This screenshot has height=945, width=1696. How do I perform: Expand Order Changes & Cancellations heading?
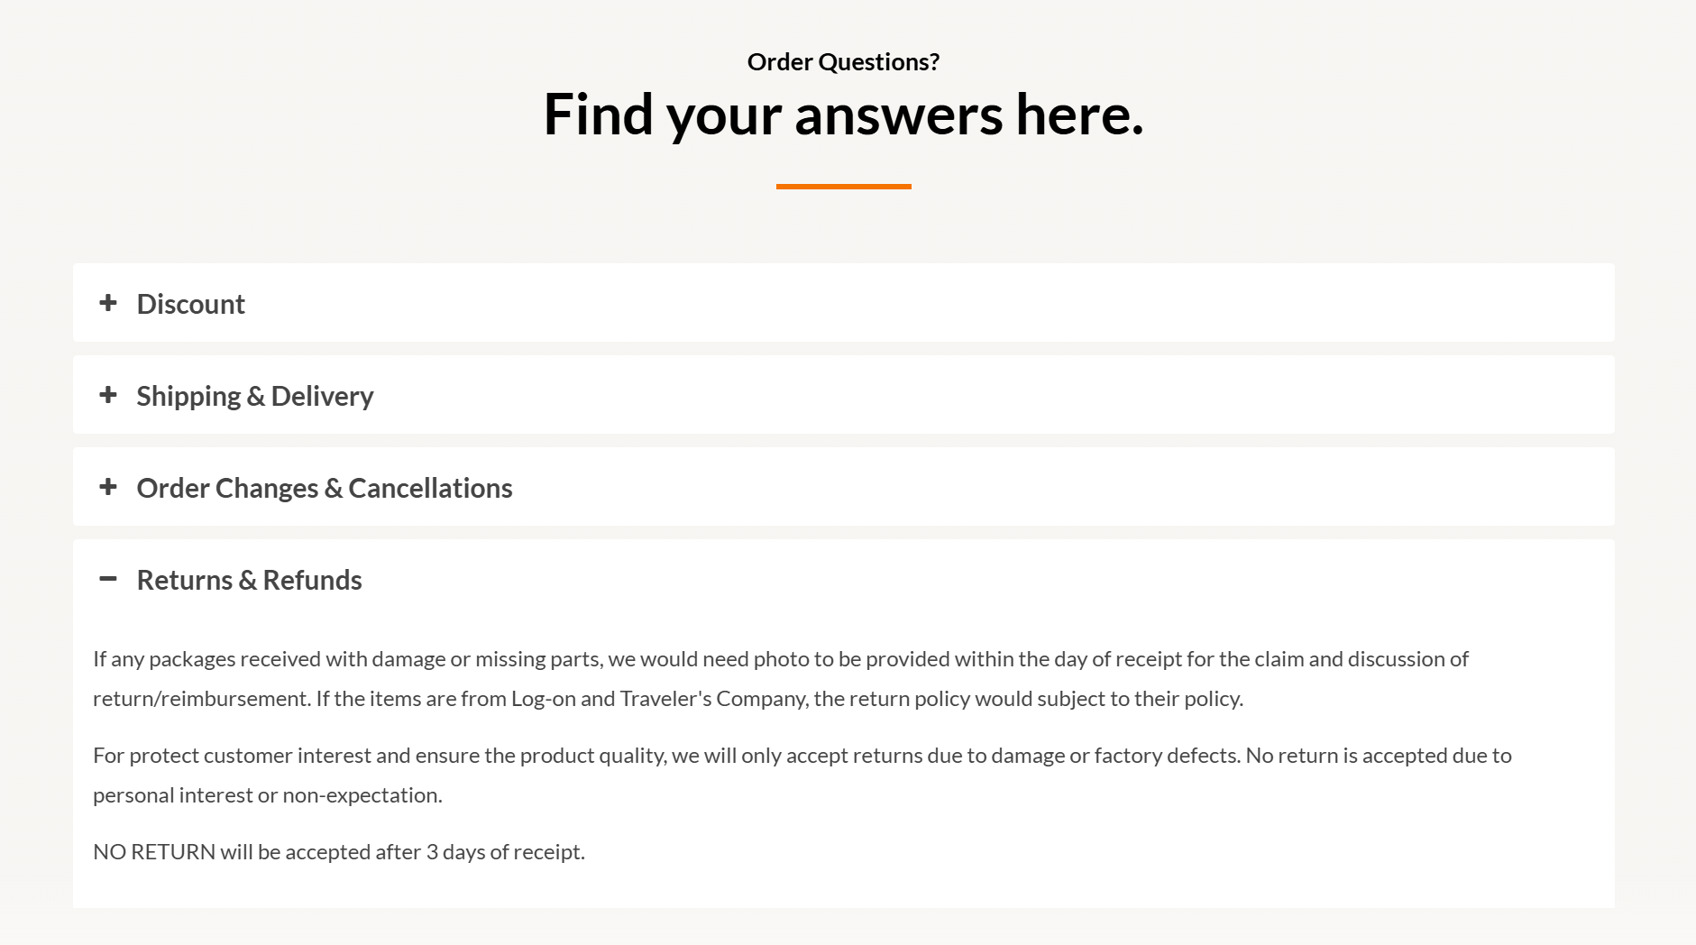pos(324,488)
